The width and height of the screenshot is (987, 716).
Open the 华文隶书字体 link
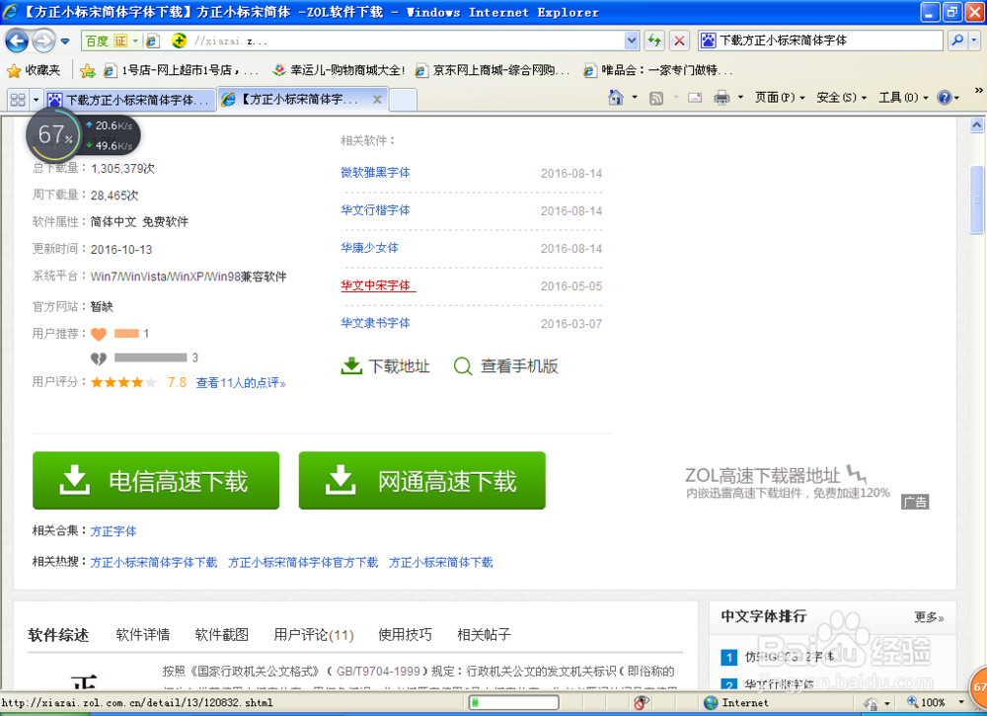pyautogui.click(x=375, y=323)
